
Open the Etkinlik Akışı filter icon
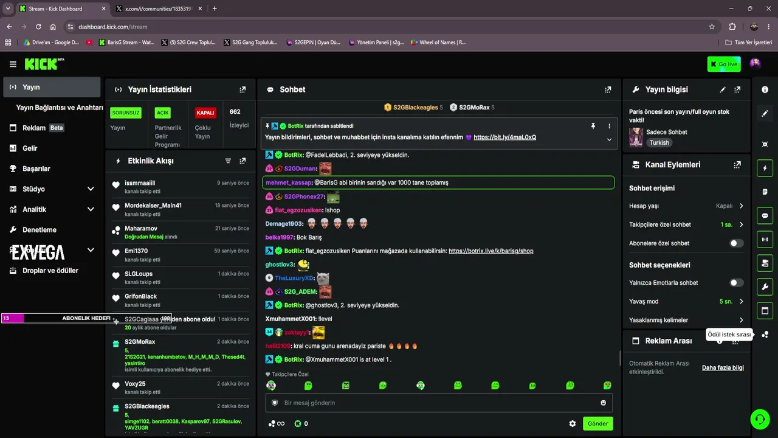click(x=228, y=161)
